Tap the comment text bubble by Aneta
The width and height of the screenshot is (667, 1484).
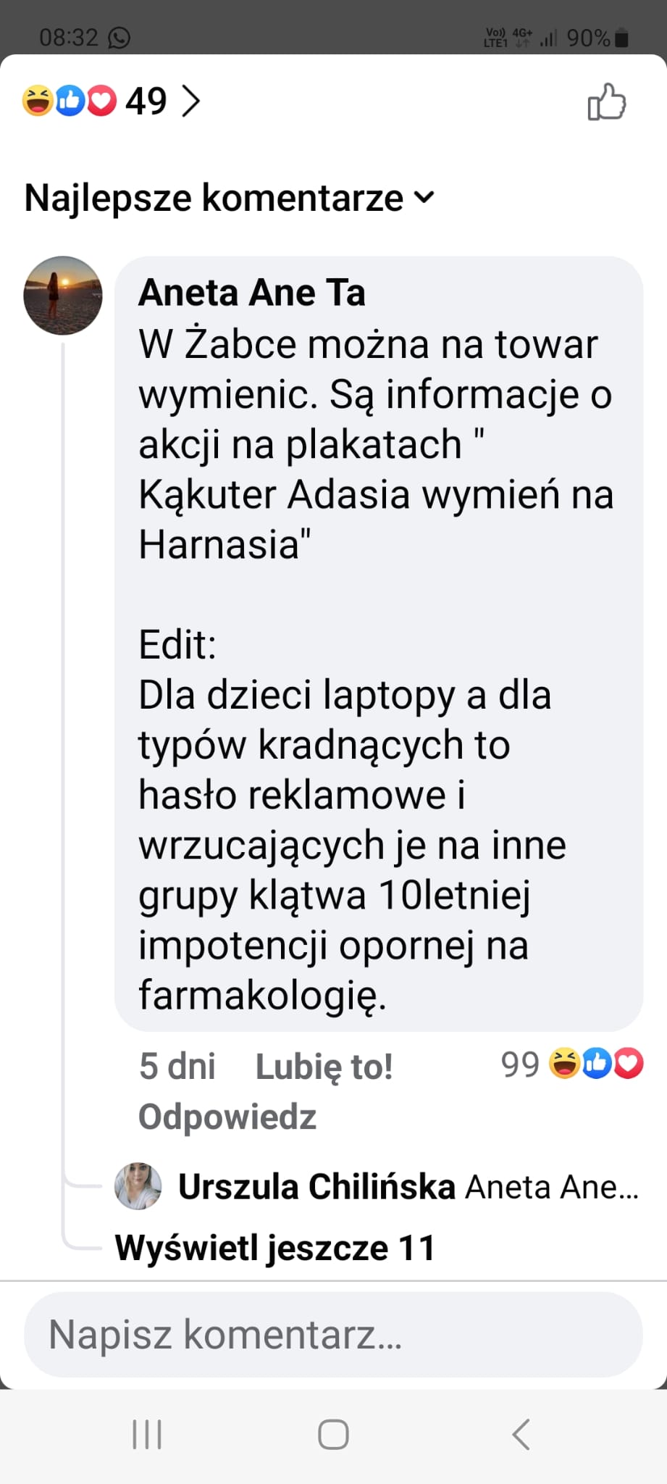point(379,643)
